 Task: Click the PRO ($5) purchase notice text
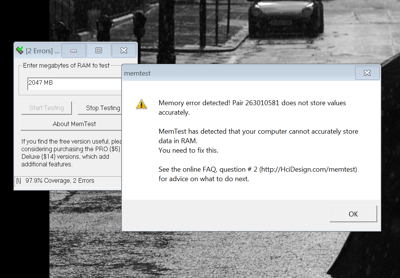point(71,149)
